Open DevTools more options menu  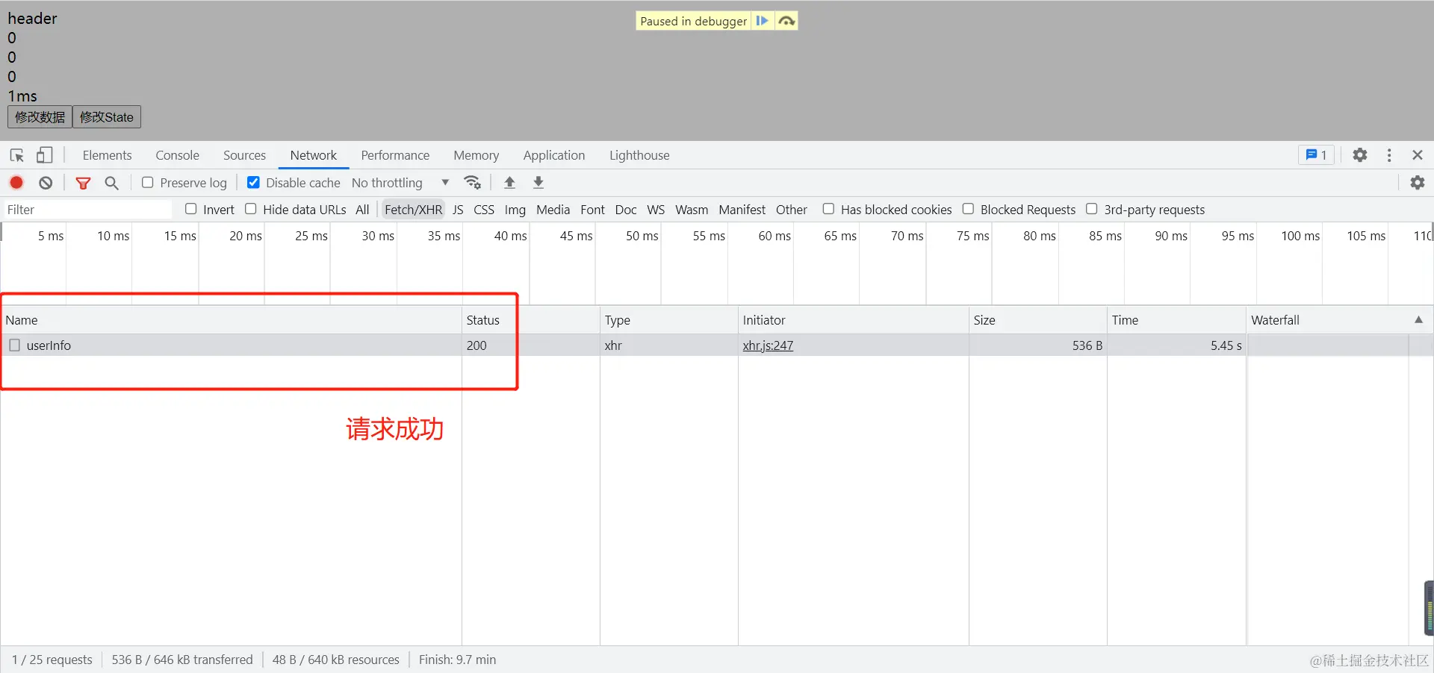tap(1389, 155)
